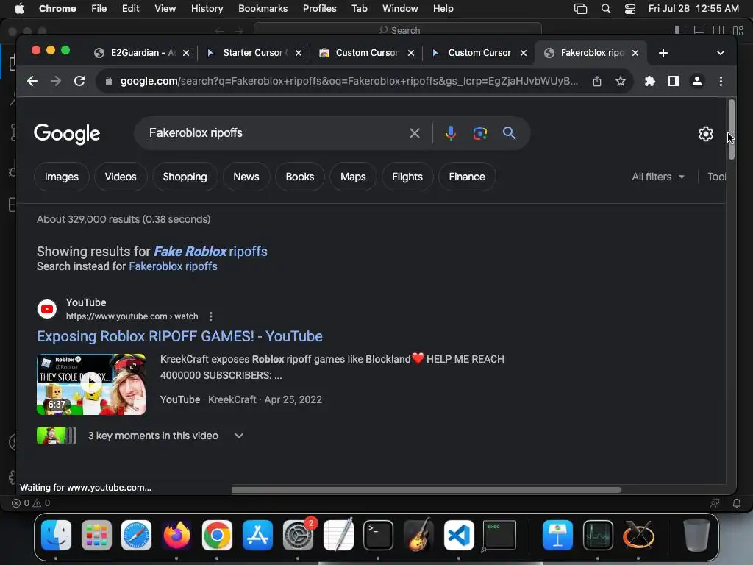View site info via the padlock icon
Viewport: 753px width, 565px height.
(109, 81)
